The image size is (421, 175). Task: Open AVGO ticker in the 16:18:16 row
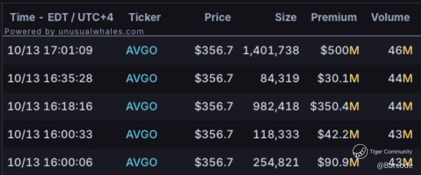click(142, 106)
